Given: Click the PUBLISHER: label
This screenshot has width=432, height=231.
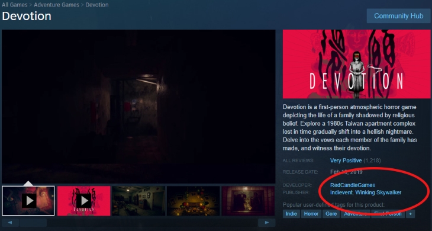Looking at the screenshot, I should pyautogui.click(x=296, y=192).
